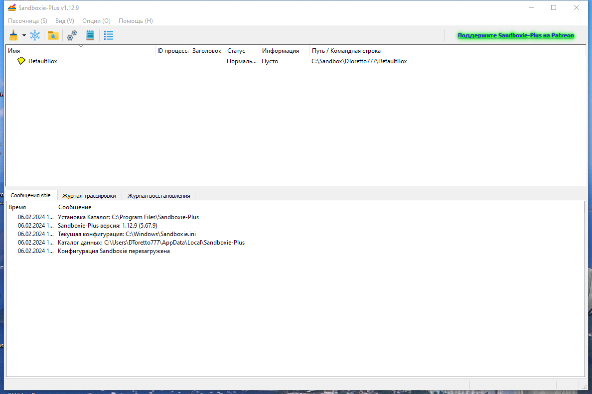Open the Вид (V) menu

[x=65, y=21]
